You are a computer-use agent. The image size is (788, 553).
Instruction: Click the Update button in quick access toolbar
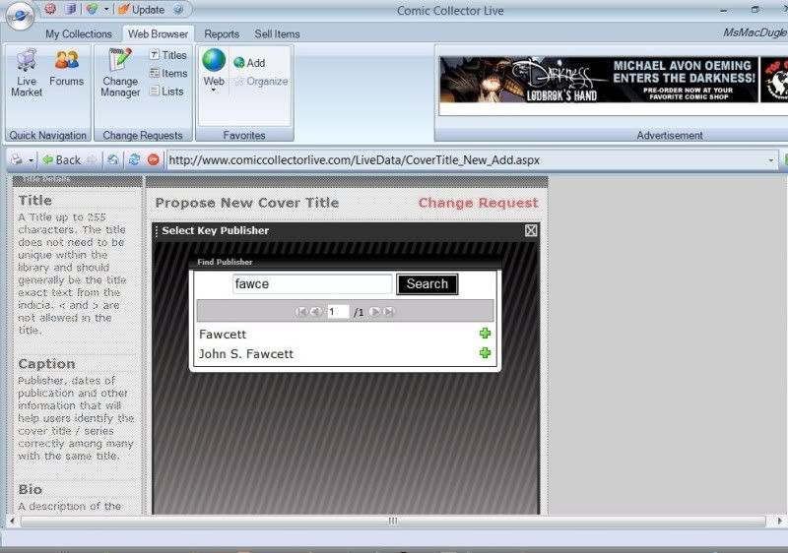pos(141,10)
